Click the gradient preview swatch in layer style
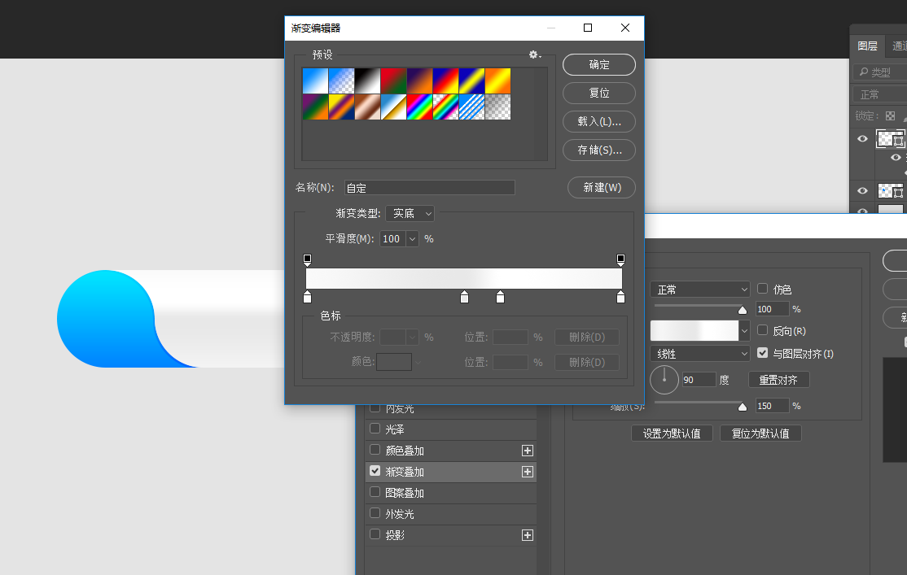 (x=694, y=330)
